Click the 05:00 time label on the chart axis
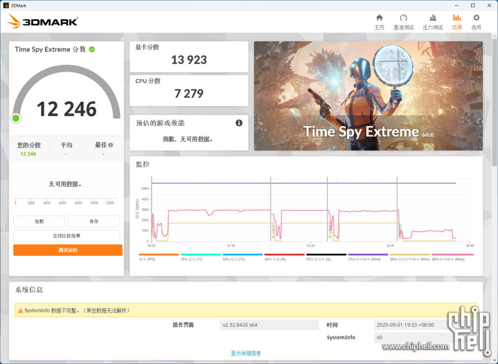This screenshot has height=364, width=498. pyautogui.click(x=390, y=246)
